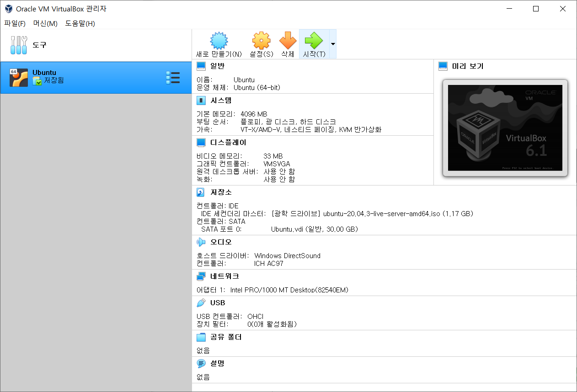Image resolution: width=577 pixels, height=392 pixels.
Task: Click the 33 MB video memory value
Action: 273,156
